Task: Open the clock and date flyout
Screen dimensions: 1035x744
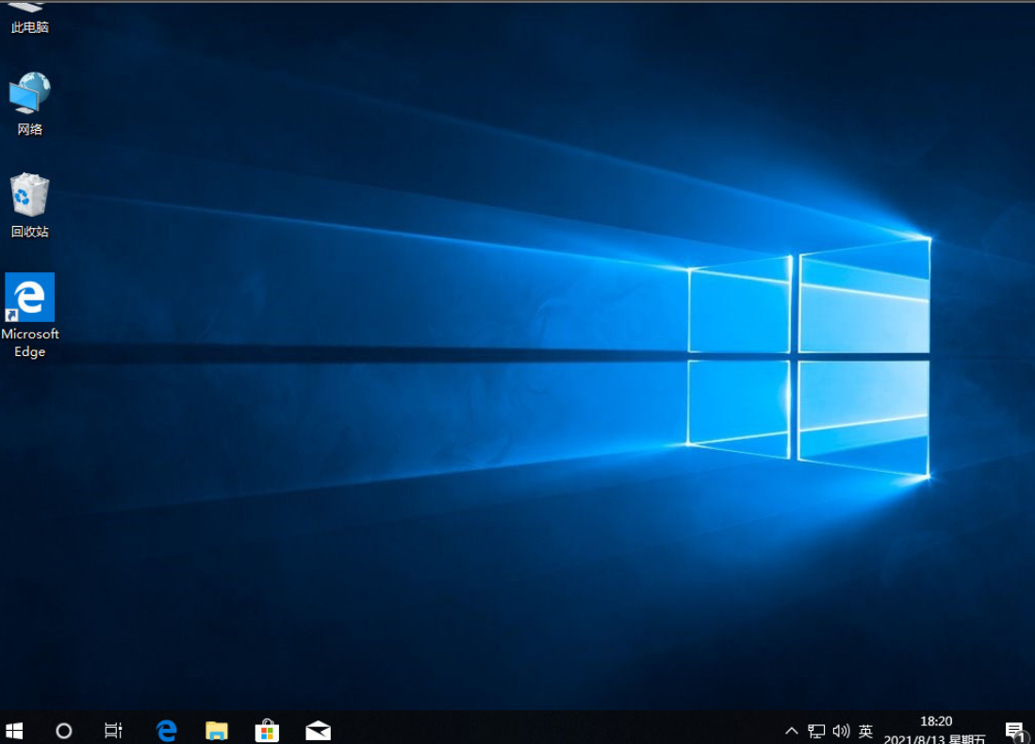Action: 935,730
